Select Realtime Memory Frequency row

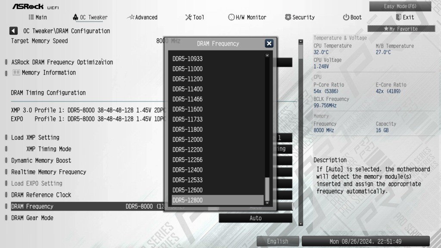pyautogui.click(x=49, y=172)
